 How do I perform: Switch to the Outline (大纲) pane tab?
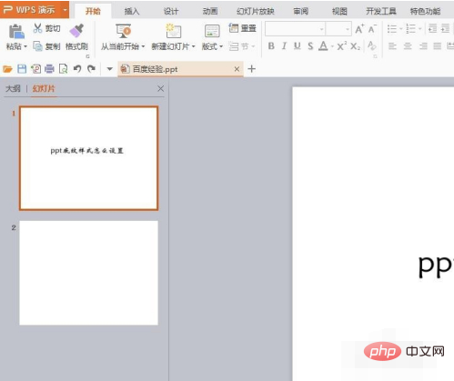[13, 88]
